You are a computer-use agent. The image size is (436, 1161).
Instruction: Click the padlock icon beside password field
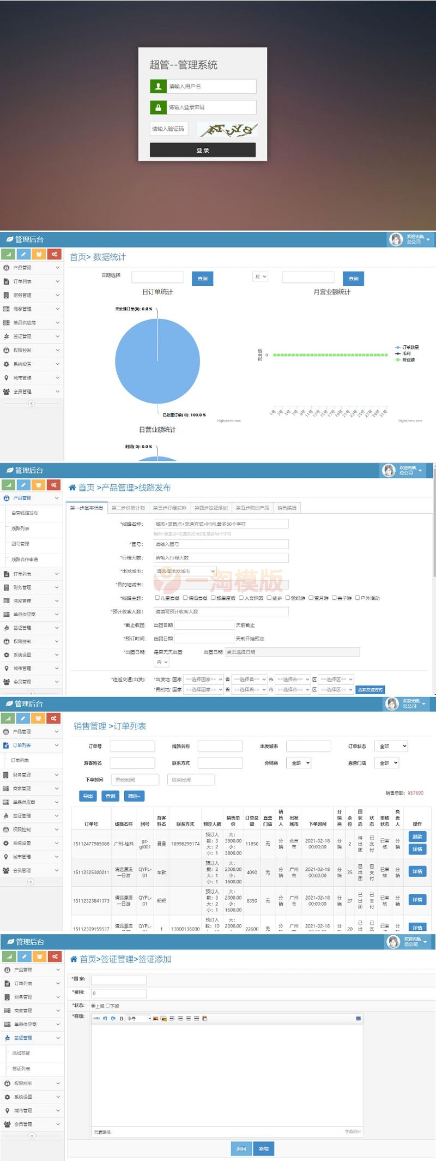click(158, 107)
